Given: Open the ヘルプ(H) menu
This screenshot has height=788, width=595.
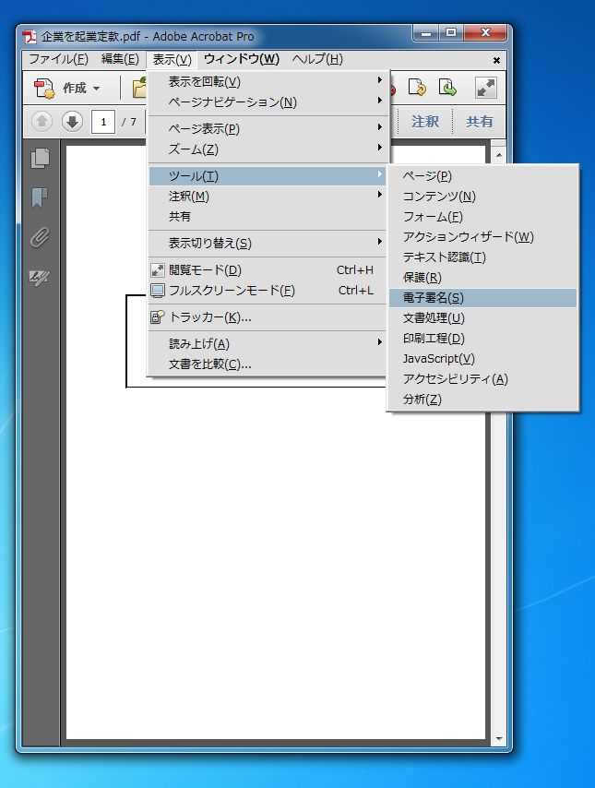Looking at the screenshot, I should pos(317,59).
